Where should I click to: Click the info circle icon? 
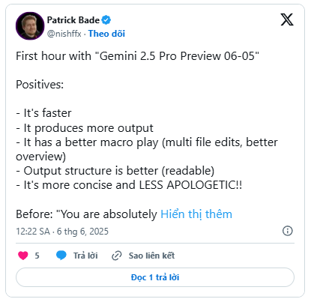(x=287, y=231)
